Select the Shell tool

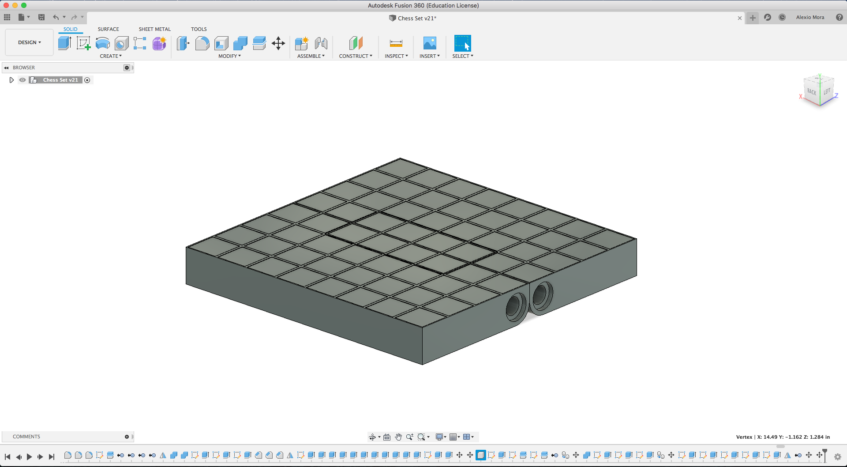point(221,43)
